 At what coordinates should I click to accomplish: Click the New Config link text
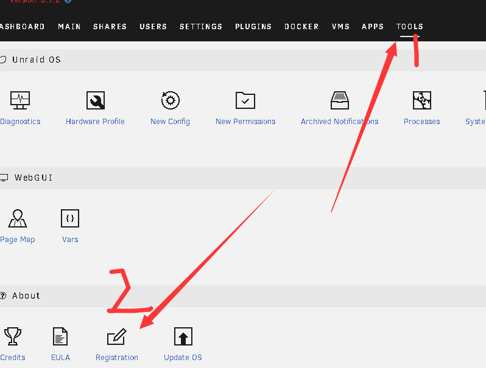170,122
